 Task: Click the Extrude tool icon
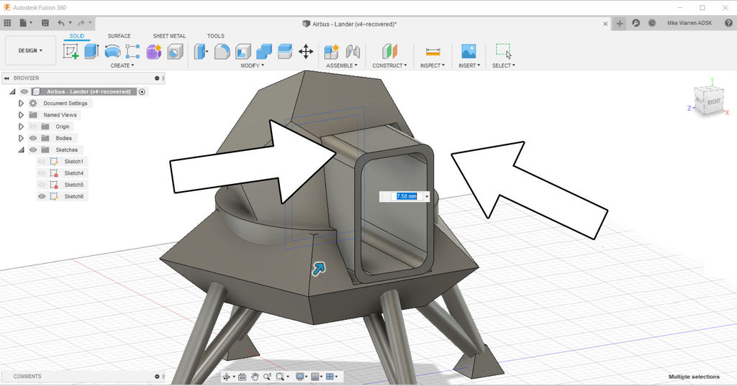point(91,51)
